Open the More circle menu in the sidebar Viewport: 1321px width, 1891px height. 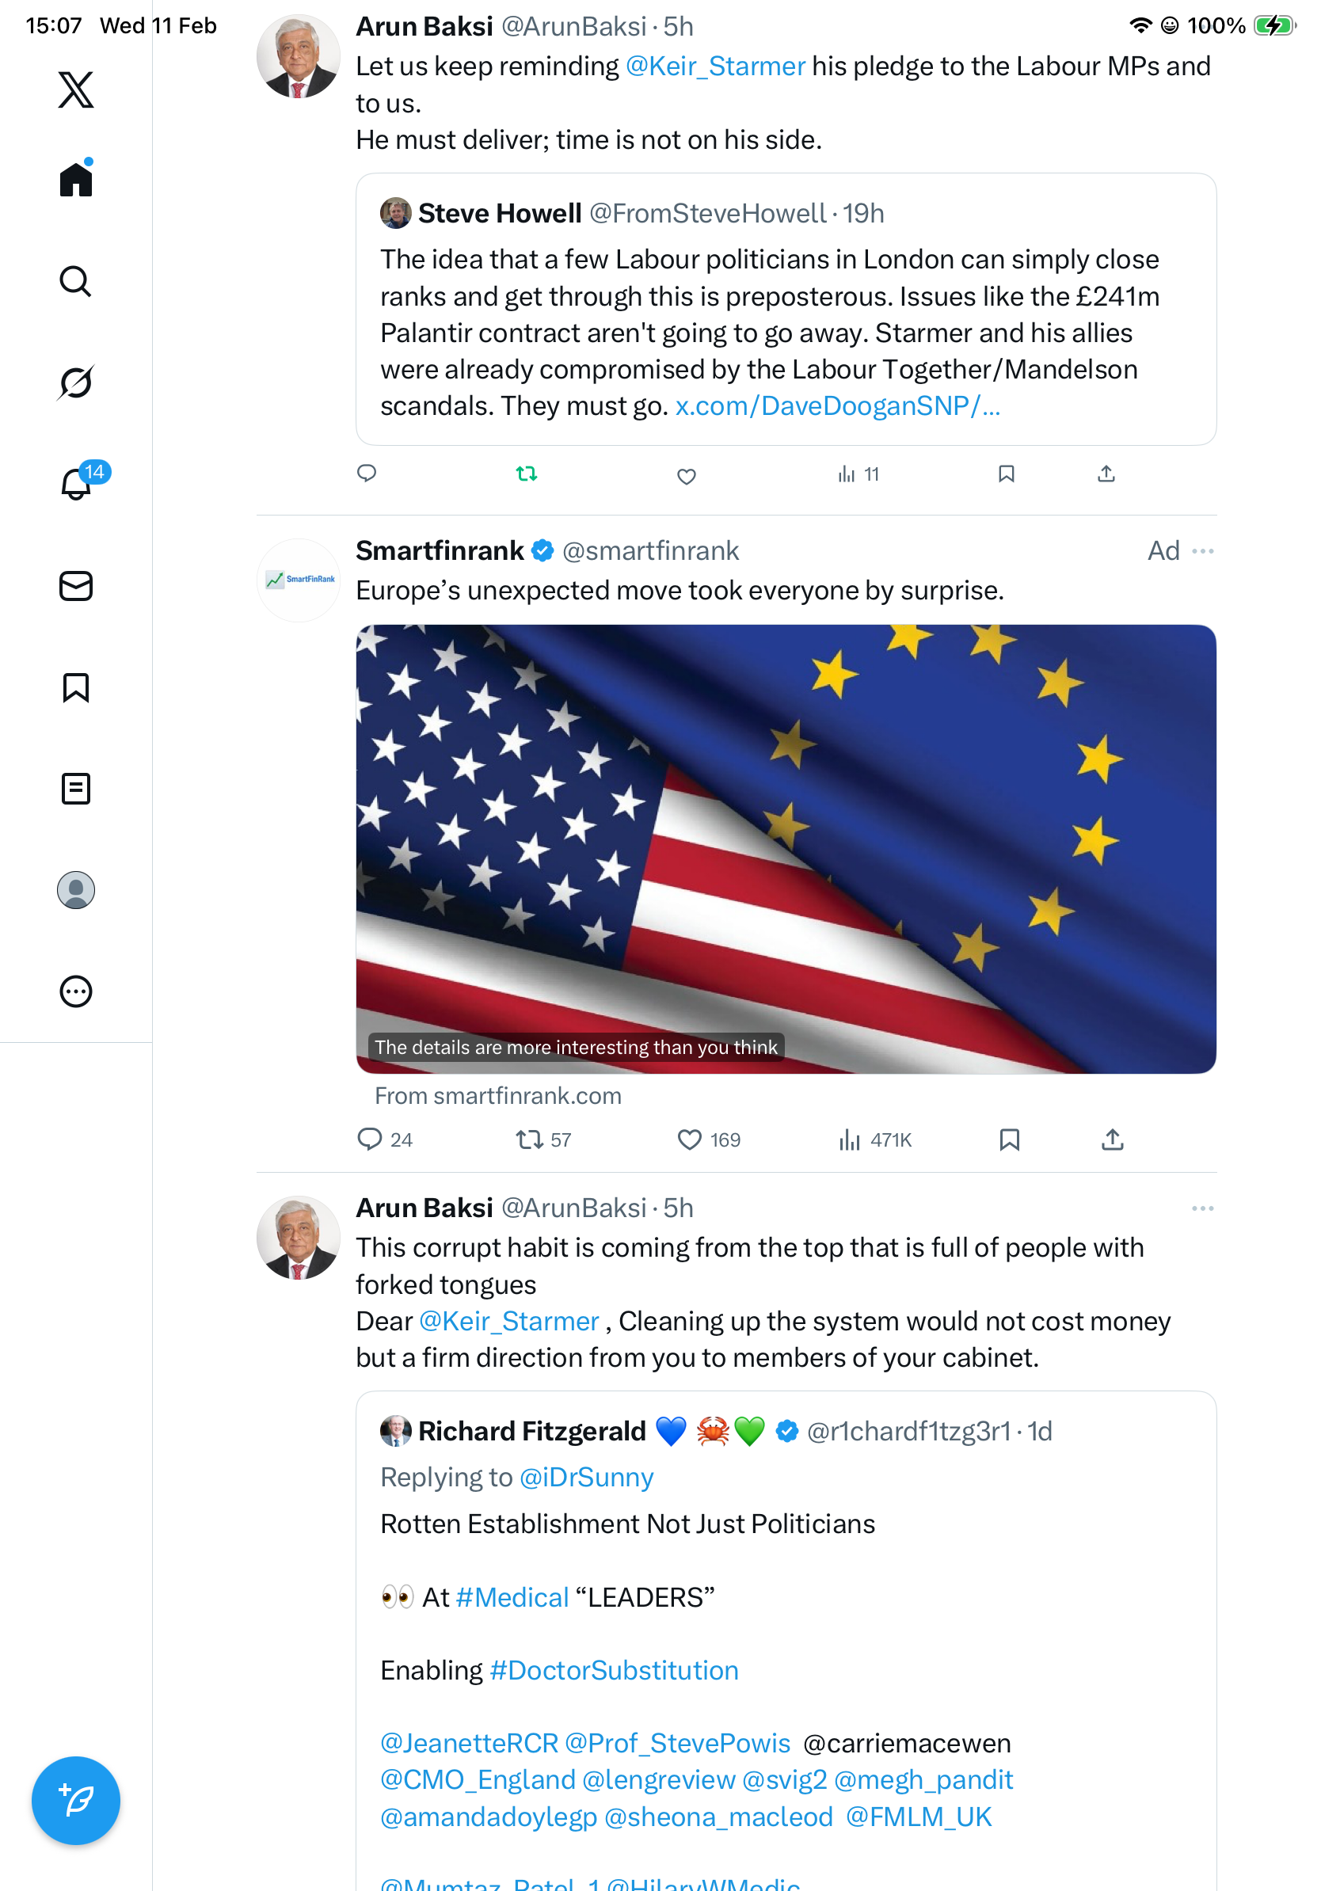[76, 991]
